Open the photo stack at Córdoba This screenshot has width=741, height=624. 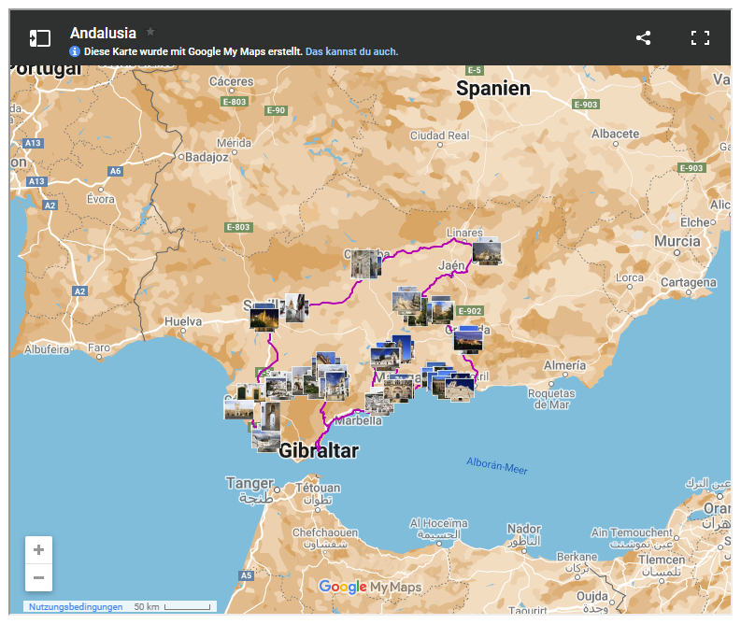(365, 264)
